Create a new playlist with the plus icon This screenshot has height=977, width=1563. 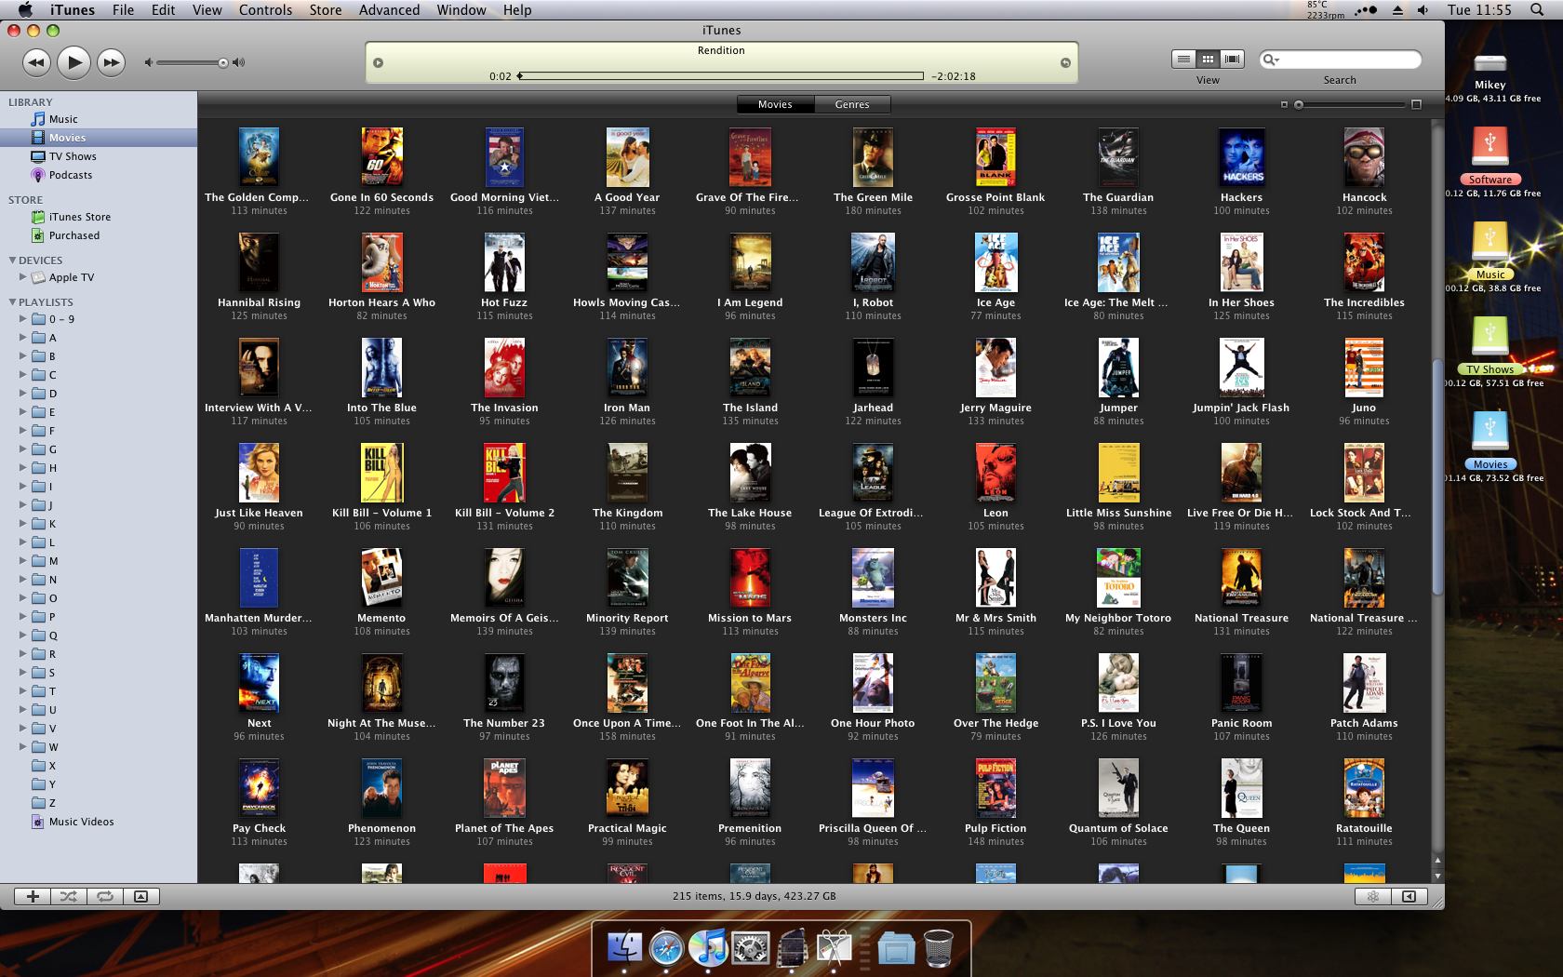[33, 897]
